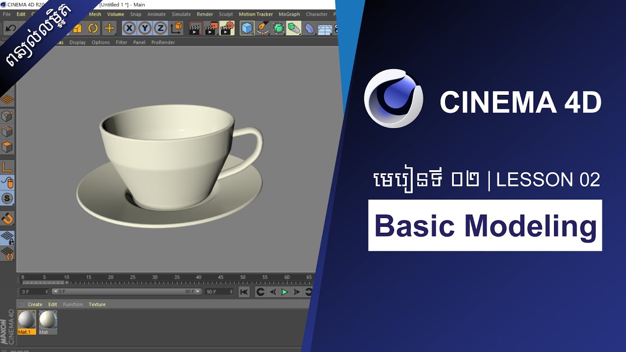Open Edit Render Settings gear clapperboard
This screenshot has width=626, height=352.
227,28
